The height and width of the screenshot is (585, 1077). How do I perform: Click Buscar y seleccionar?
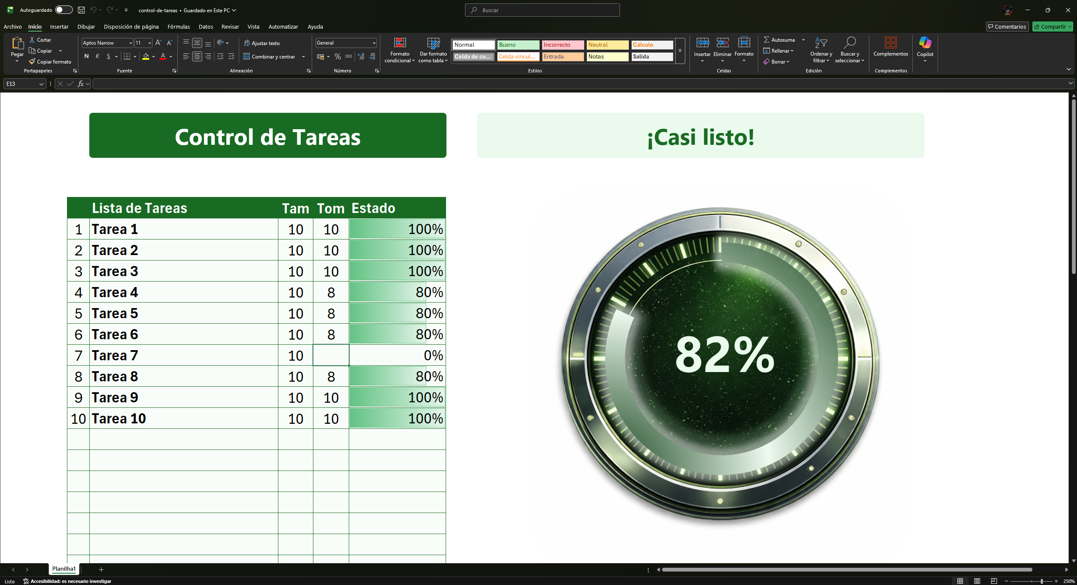coord(850,51)
